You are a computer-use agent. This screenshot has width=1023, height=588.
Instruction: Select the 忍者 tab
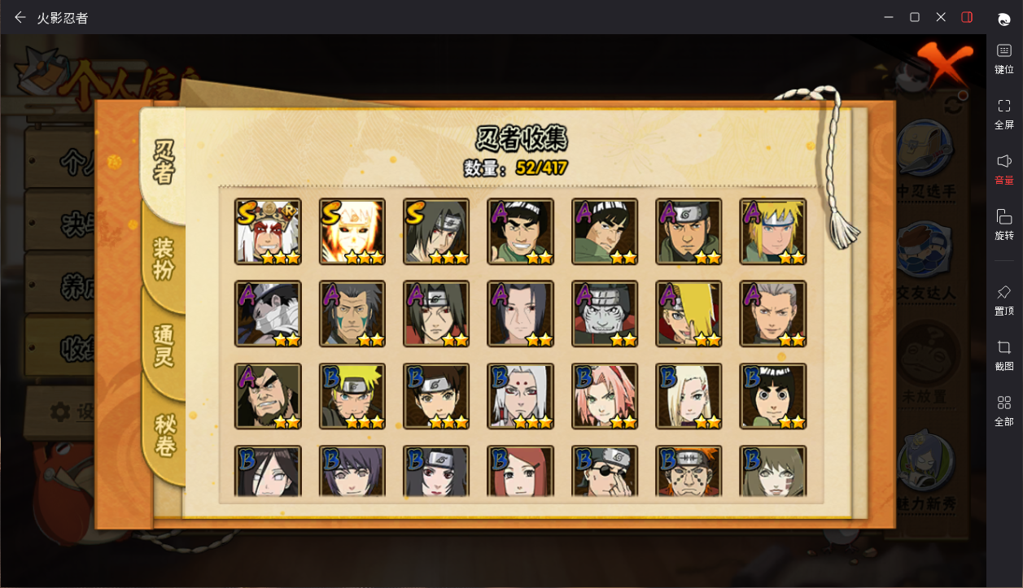tap(164, 162)
